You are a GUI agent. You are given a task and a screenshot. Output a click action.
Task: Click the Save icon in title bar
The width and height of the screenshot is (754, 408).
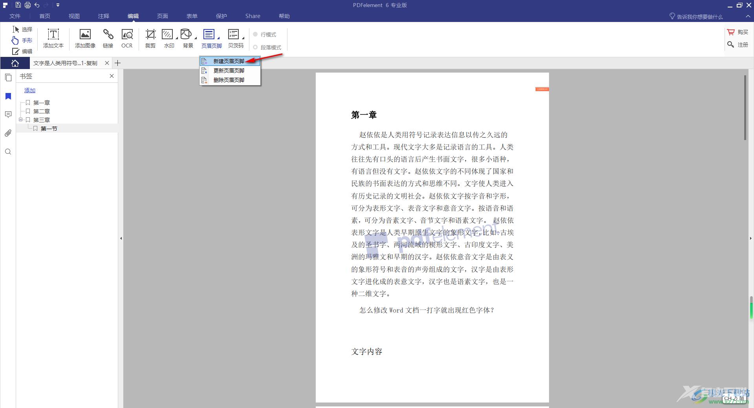[x=18, y=5]
